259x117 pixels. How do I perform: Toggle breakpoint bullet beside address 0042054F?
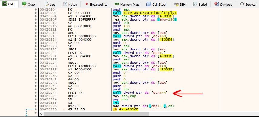35,93
